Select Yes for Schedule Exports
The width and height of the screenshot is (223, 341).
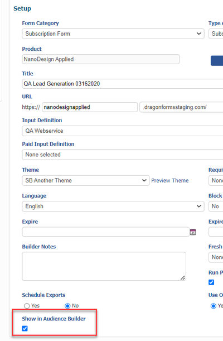point(27,306)
